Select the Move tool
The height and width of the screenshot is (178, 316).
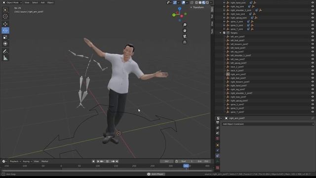point(5,24)
